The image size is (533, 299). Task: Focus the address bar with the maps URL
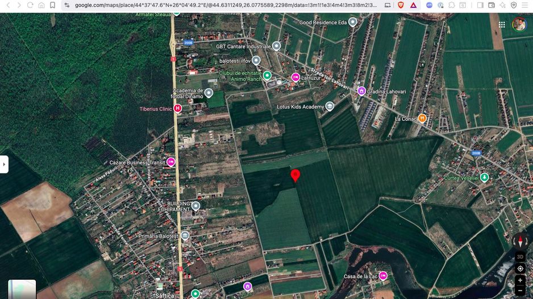click(x=226, y=5)
